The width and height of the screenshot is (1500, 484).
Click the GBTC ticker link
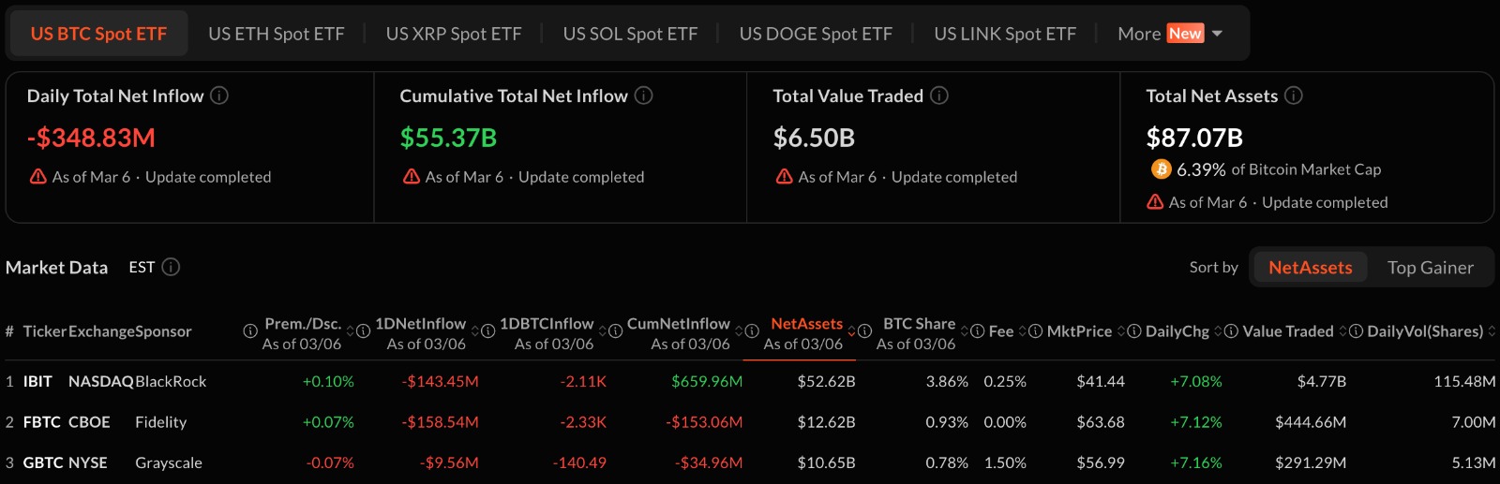pos(42,463)
